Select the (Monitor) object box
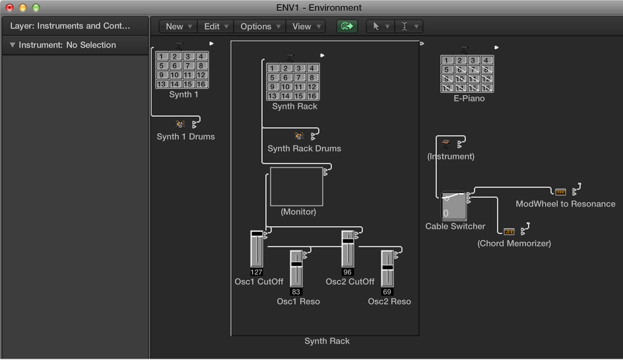 tap(296, 187)
